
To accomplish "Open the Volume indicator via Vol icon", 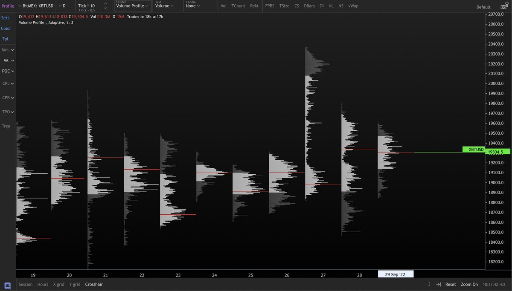I will pyautogui.click(x=224, y=6).
